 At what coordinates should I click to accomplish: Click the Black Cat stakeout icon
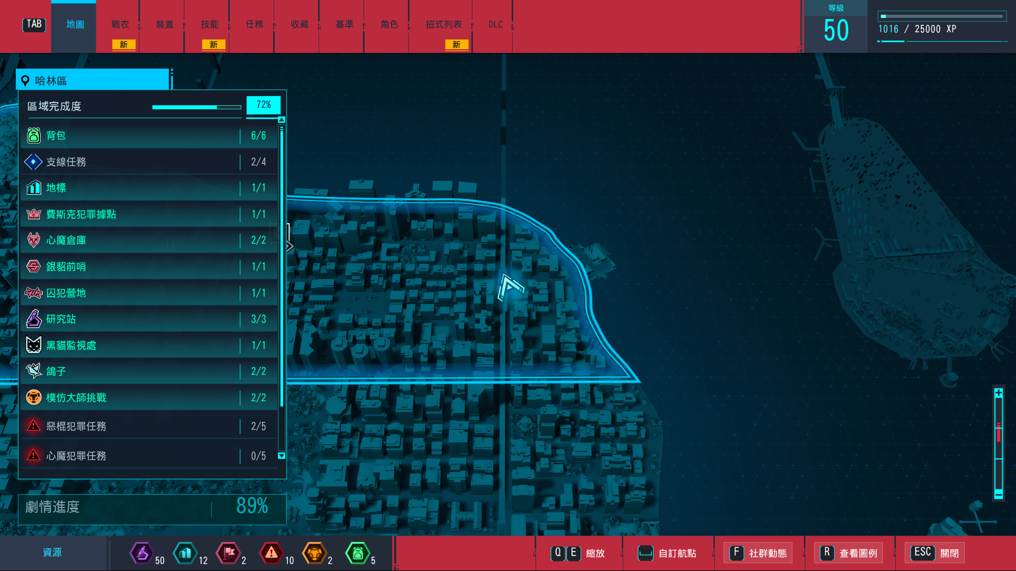click(34, 345)
